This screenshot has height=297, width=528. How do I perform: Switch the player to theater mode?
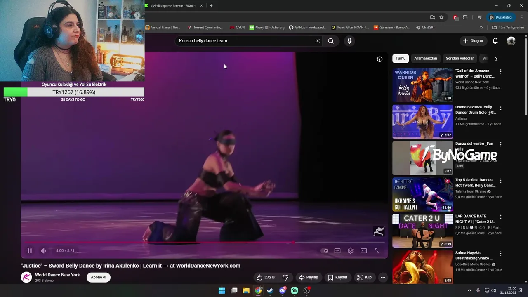(x=364, y=251)
